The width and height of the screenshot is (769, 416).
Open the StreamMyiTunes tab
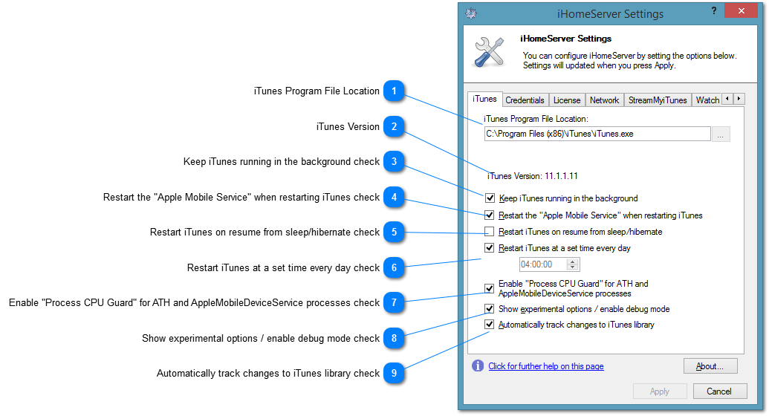657,100
